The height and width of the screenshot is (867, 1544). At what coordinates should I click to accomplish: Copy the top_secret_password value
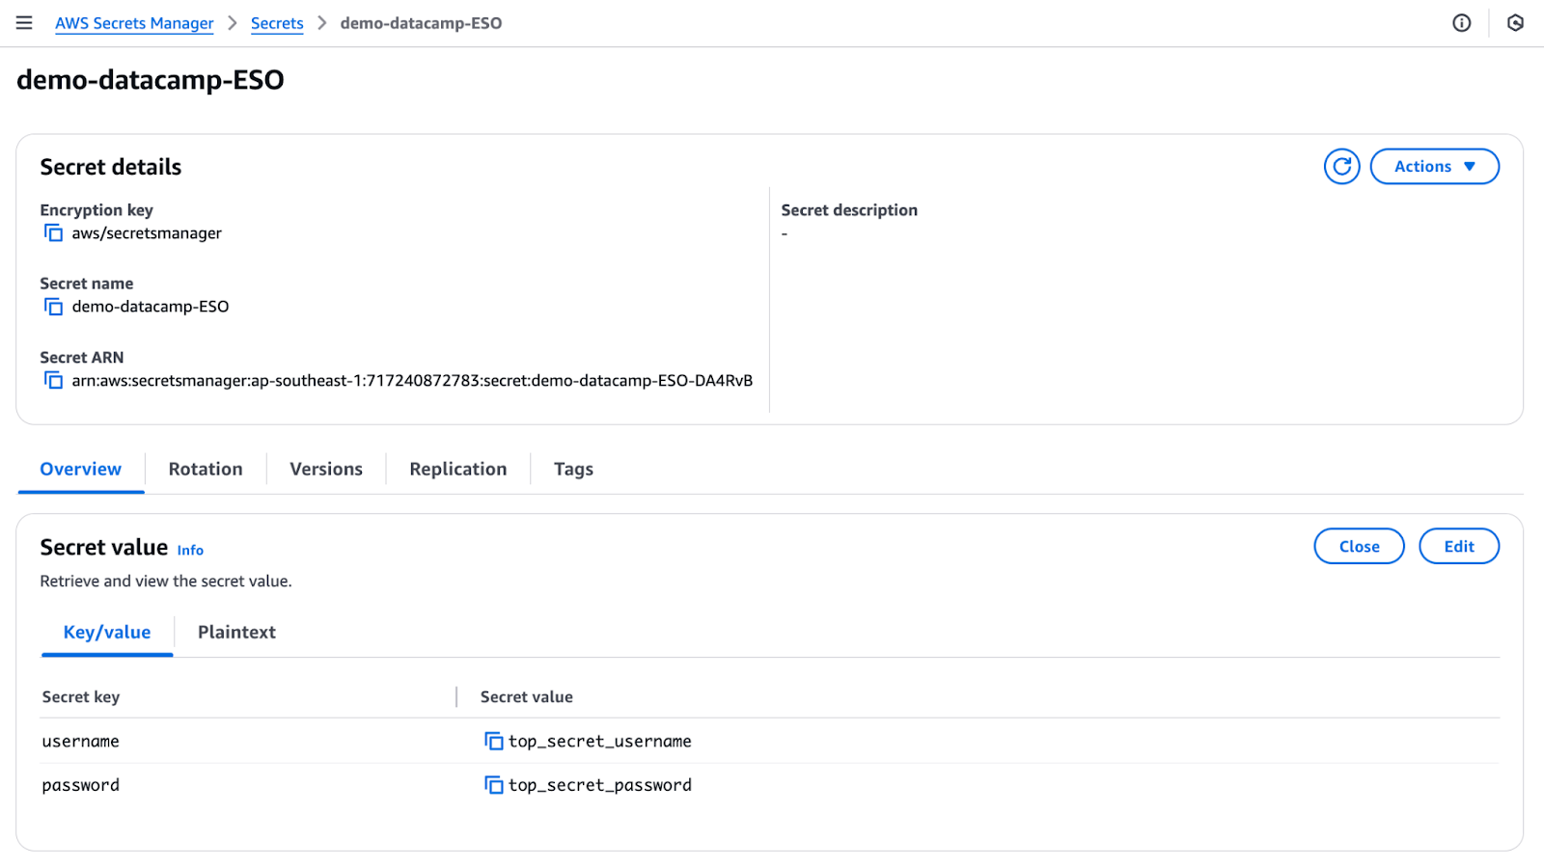493,785
